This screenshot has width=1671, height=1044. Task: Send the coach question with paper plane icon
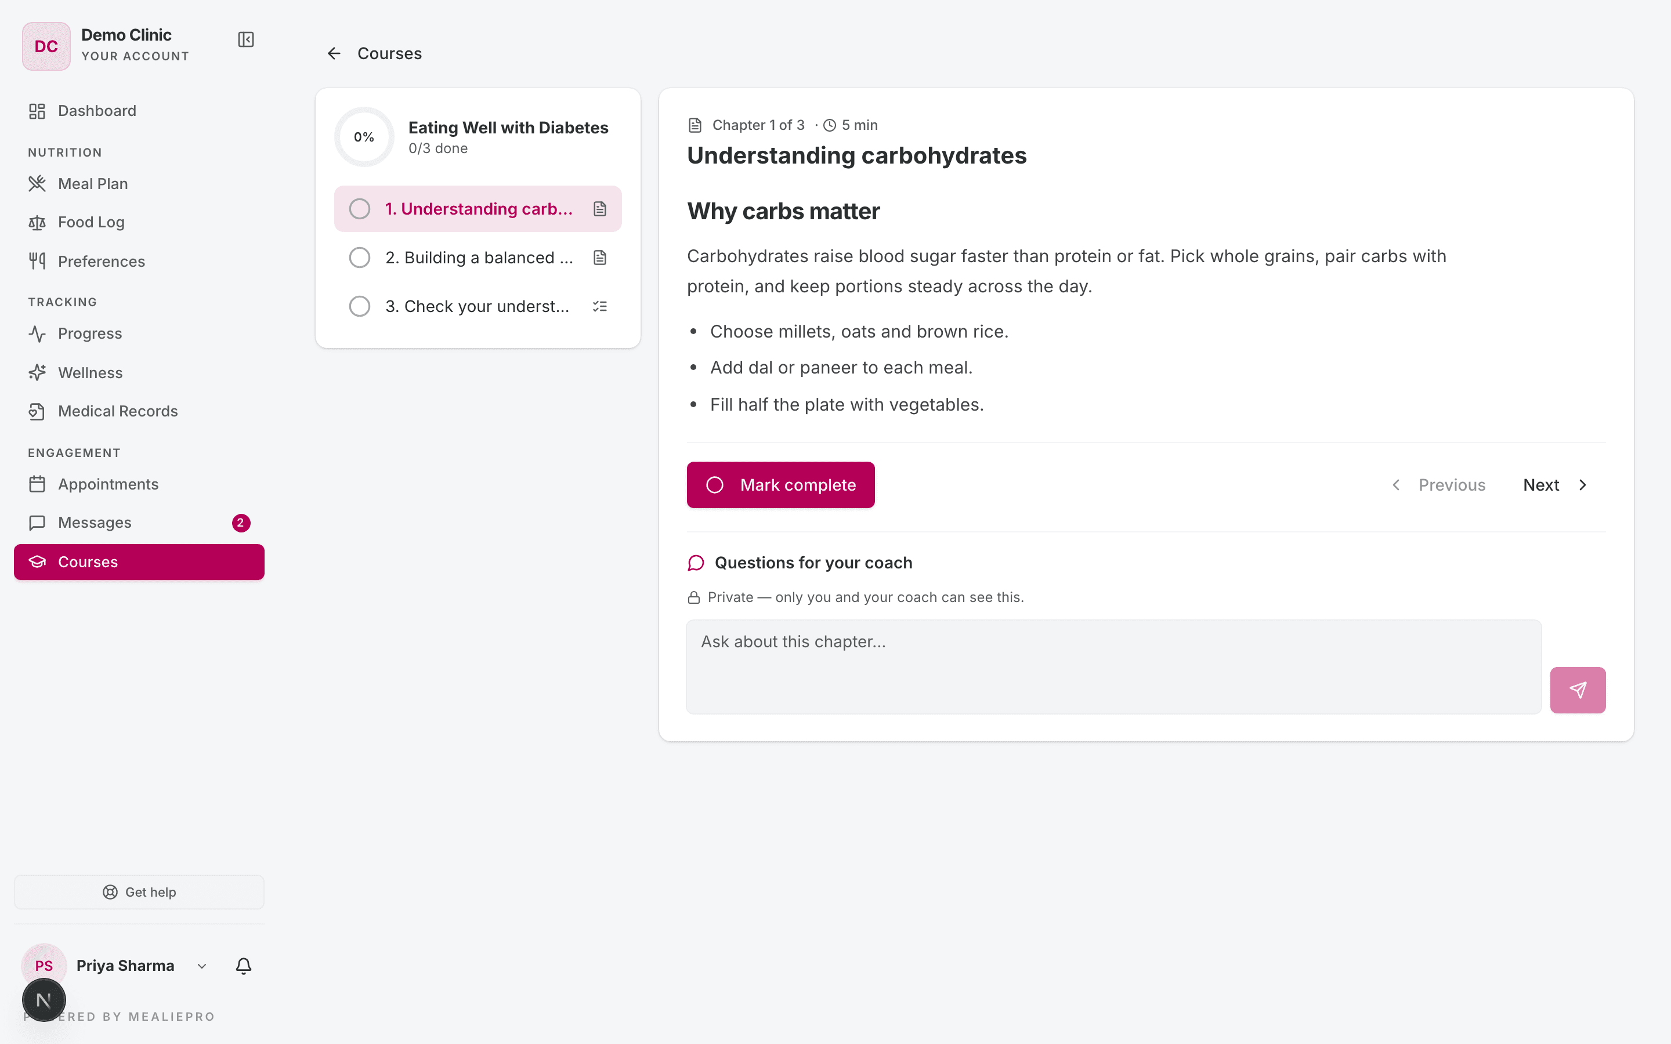pos(1577,690)
